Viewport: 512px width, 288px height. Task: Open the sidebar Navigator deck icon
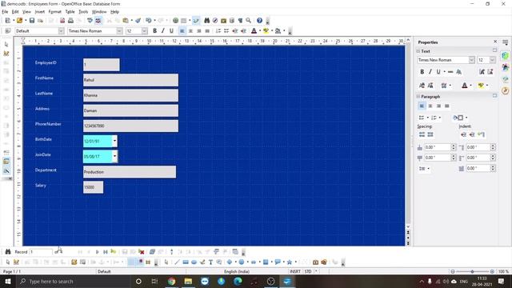point(506,90)
